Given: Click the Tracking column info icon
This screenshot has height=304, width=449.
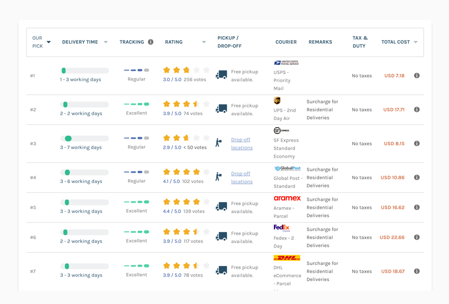Looking at the screenshot, I should click(x=151, y=42).
